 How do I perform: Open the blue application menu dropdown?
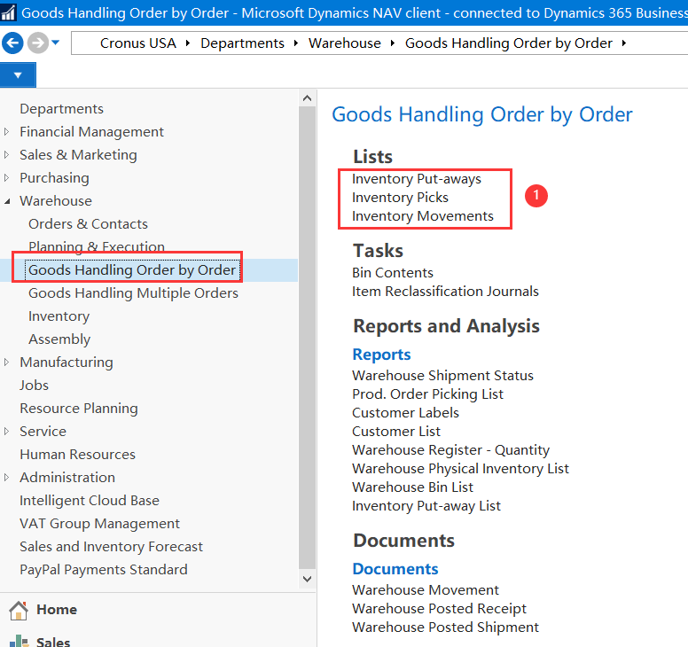(18, 75)
